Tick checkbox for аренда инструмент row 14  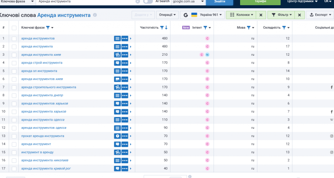point(14,144)
